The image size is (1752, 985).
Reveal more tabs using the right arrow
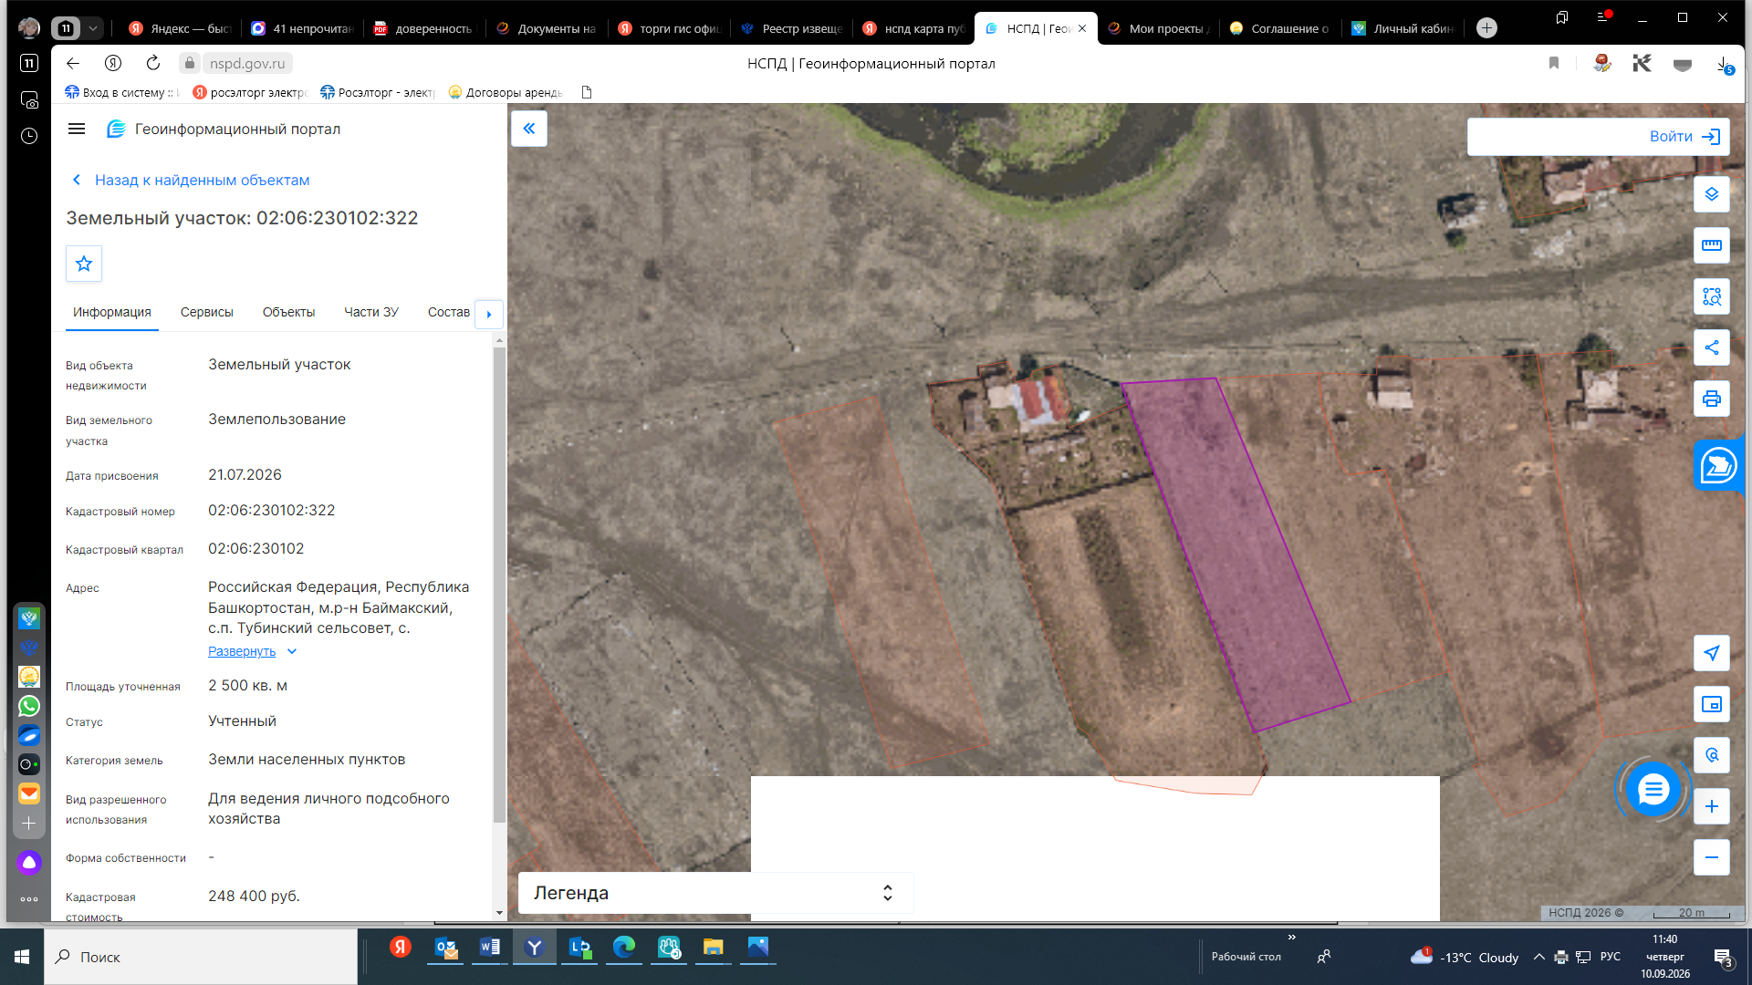[489, 314]
